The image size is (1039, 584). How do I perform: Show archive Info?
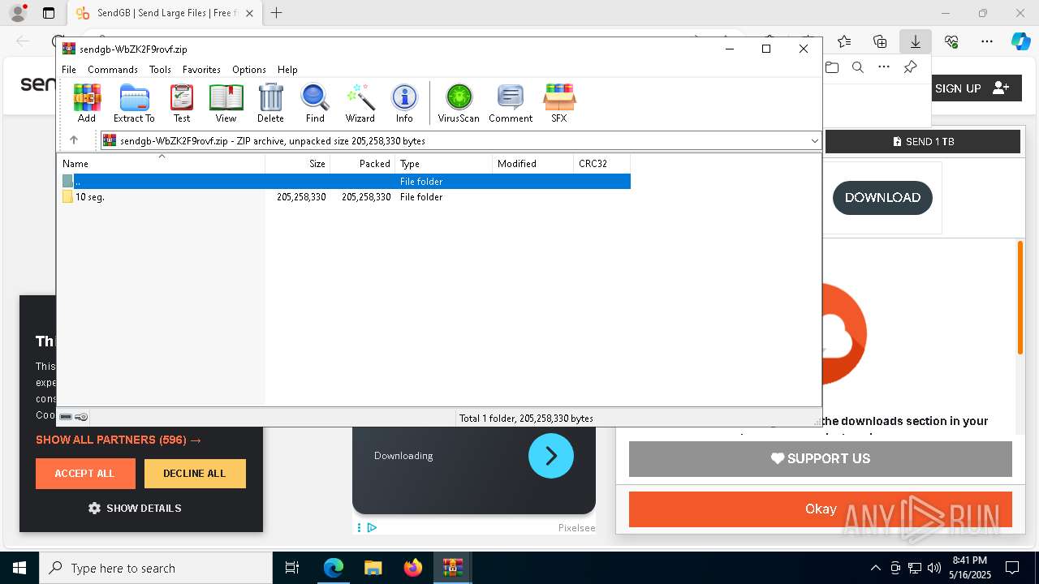(x=404, y=103)
